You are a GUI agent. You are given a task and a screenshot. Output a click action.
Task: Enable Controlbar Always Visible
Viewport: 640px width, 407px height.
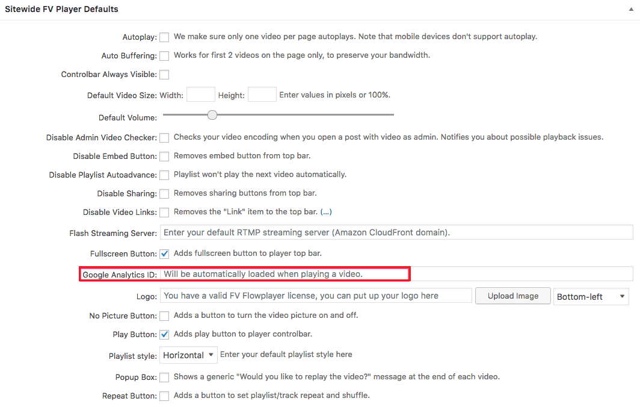pos(164,75)
